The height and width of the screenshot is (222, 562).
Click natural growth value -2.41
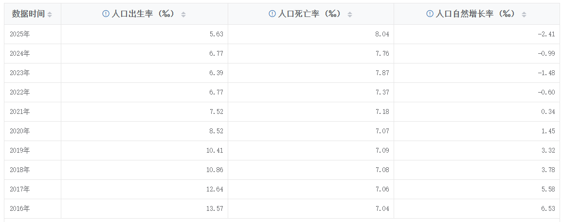pos(546,34)
